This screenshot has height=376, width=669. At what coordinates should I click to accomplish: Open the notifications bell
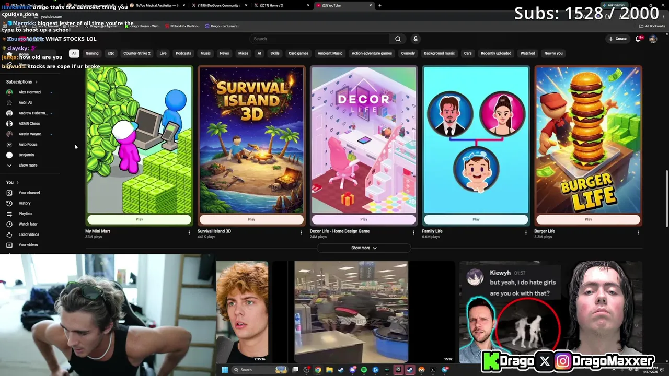pos(638,39)
